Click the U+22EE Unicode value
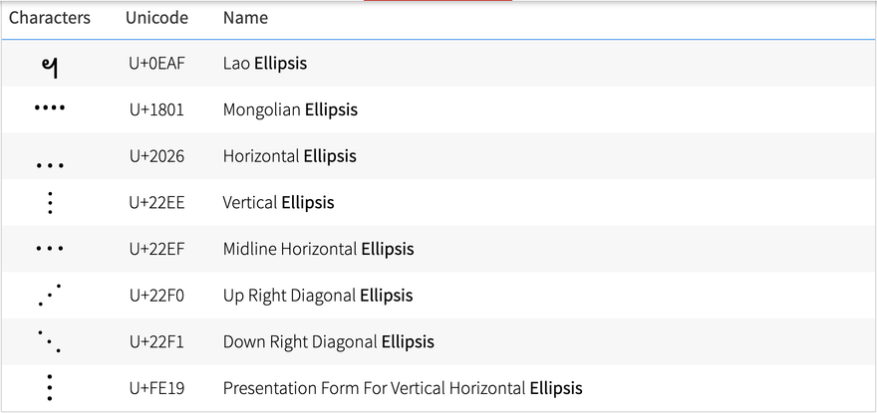Image resolution: width=877 pixels, height=413 pixels. pos(156,202)
